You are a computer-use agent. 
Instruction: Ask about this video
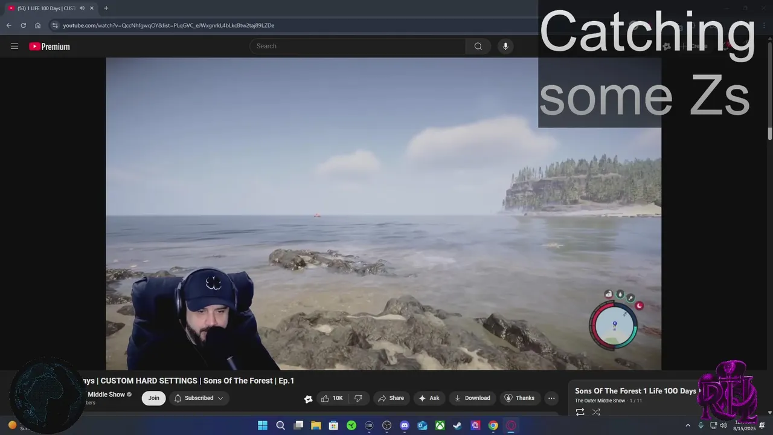[429, 398]
